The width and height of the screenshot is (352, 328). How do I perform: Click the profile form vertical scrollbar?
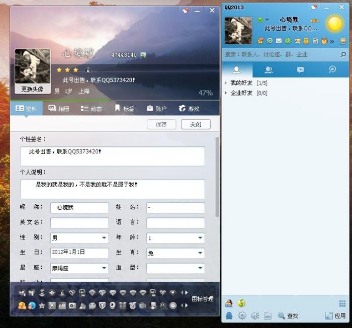pos(217,177)
